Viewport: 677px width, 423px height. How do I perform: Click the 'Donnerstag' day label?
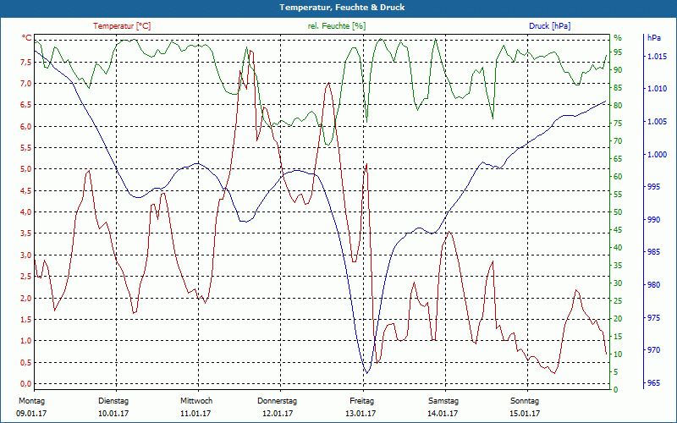click(x=278, y=401)
